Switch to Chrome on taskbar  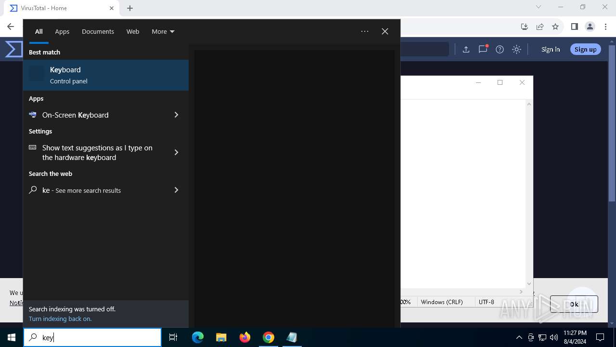point(269,337)
